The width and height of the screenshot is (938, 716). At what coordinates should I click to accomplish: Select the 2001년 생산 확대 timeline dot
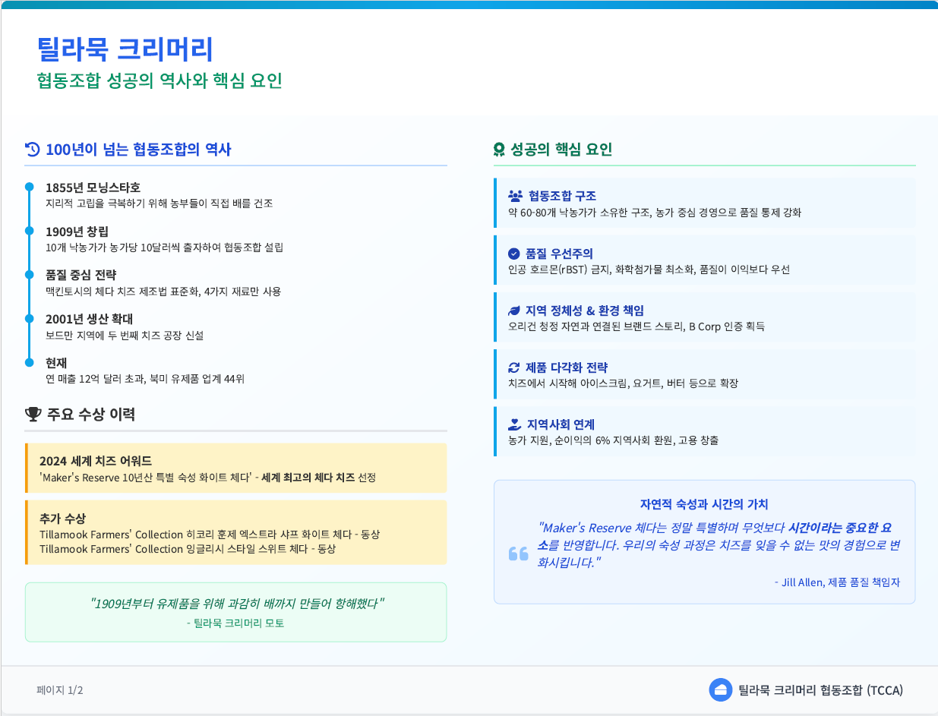(30, 318)
